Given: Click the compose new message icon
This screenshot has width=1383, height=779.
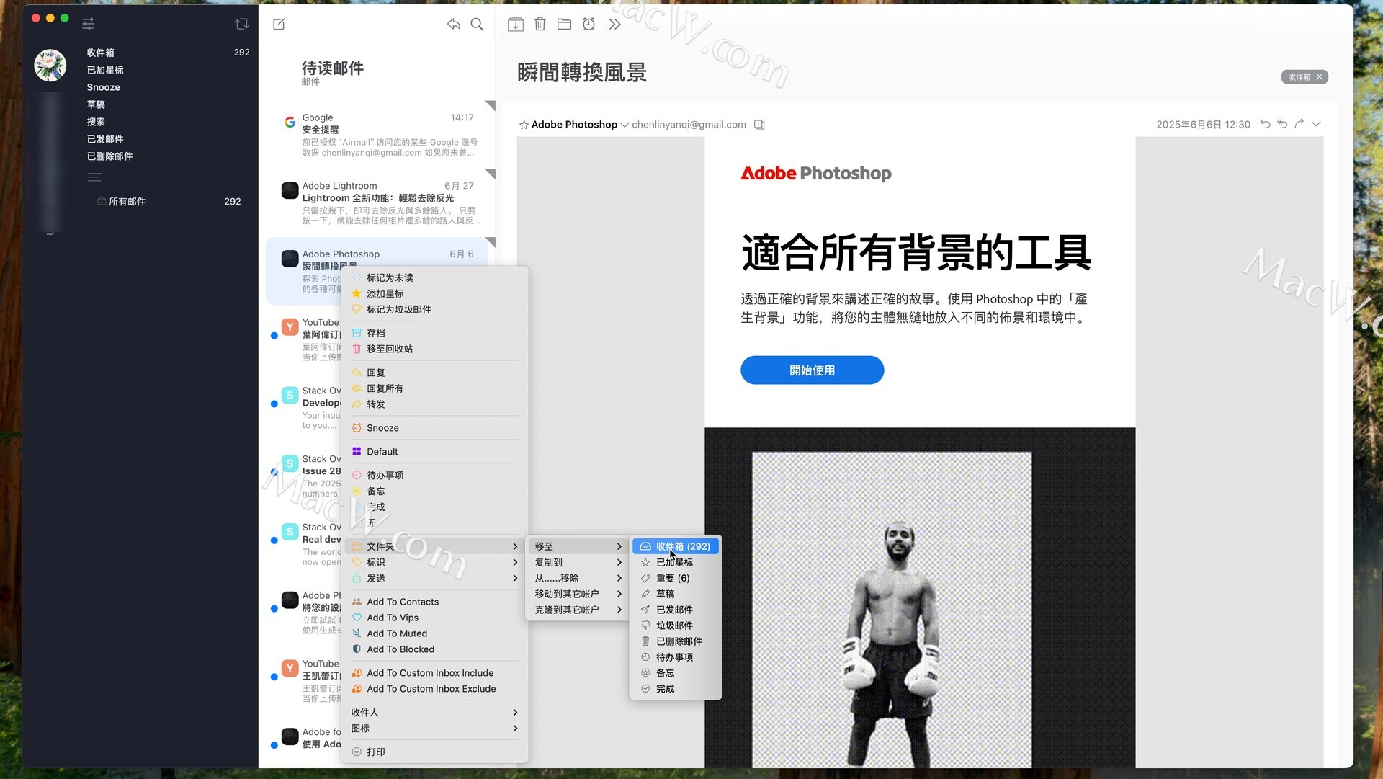Looking at the screenshot, I should pos(279,24).
